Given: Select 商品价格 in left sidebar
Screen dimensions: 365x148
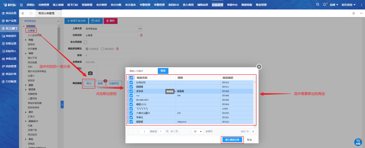Looking at the screenshot, I should coord(9,74).
